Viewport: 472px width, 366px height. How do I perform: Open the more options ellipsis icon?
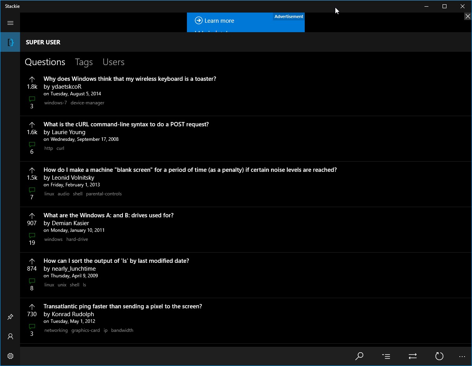tap(462, 356)
